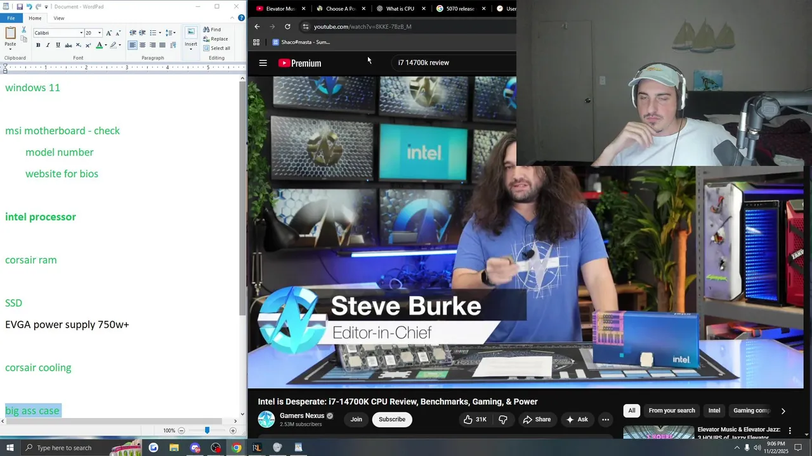Open paragraph settings dialog icon

click(173, 45)
